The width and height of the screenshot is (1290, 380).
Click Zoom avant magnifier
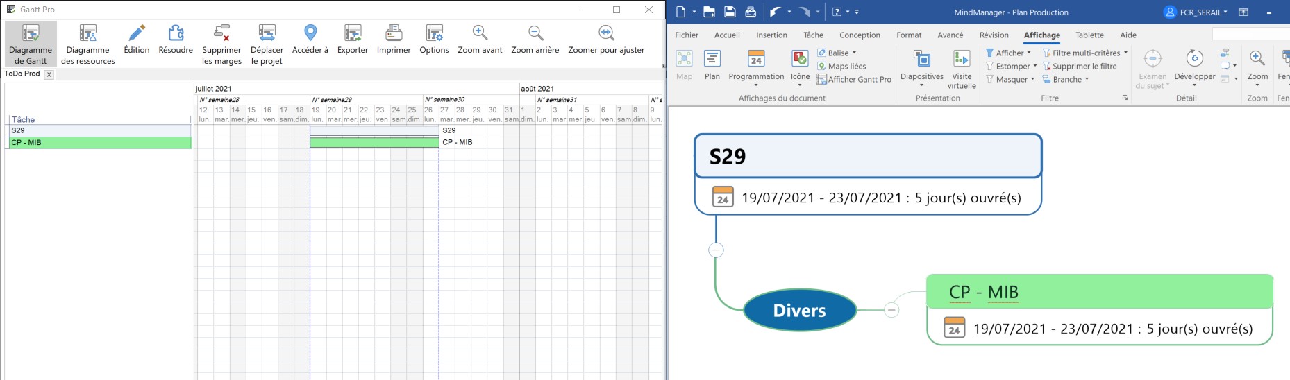(x=480, y=33)
